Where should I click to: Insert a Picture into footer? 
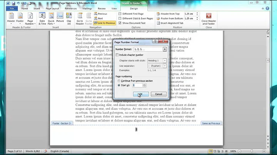(60, 18)
